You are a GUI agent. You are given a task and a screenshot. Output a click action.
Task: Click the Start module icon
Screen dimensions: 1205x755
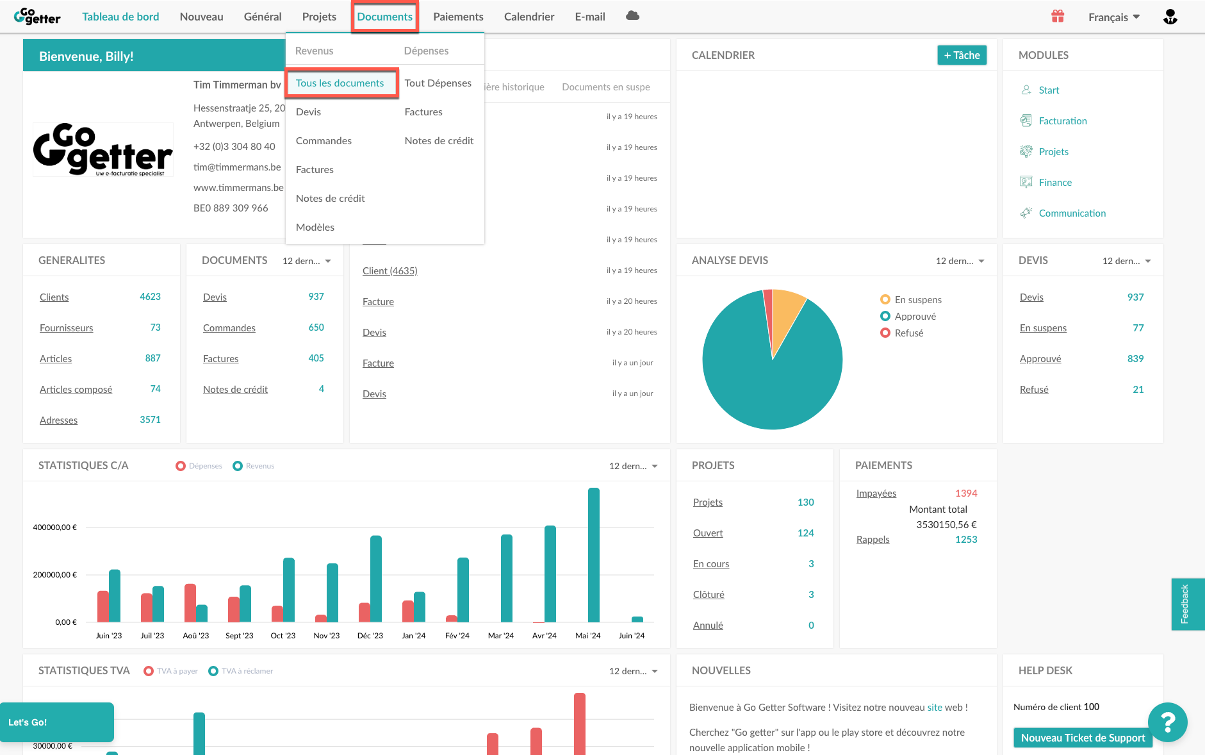coord(1026,90)
